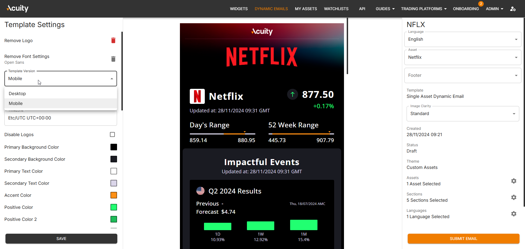The height and width of the screenshot is (249, 525).
Task: Click the Day's Range bar
Action: pyautogui.click(x=223, y=134)
